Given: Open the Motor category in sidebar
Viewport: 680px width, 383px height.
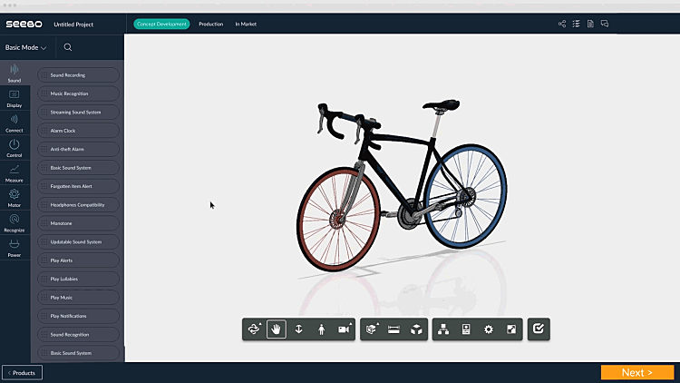Looking at the screenshot, I should (x=14, y=197).
